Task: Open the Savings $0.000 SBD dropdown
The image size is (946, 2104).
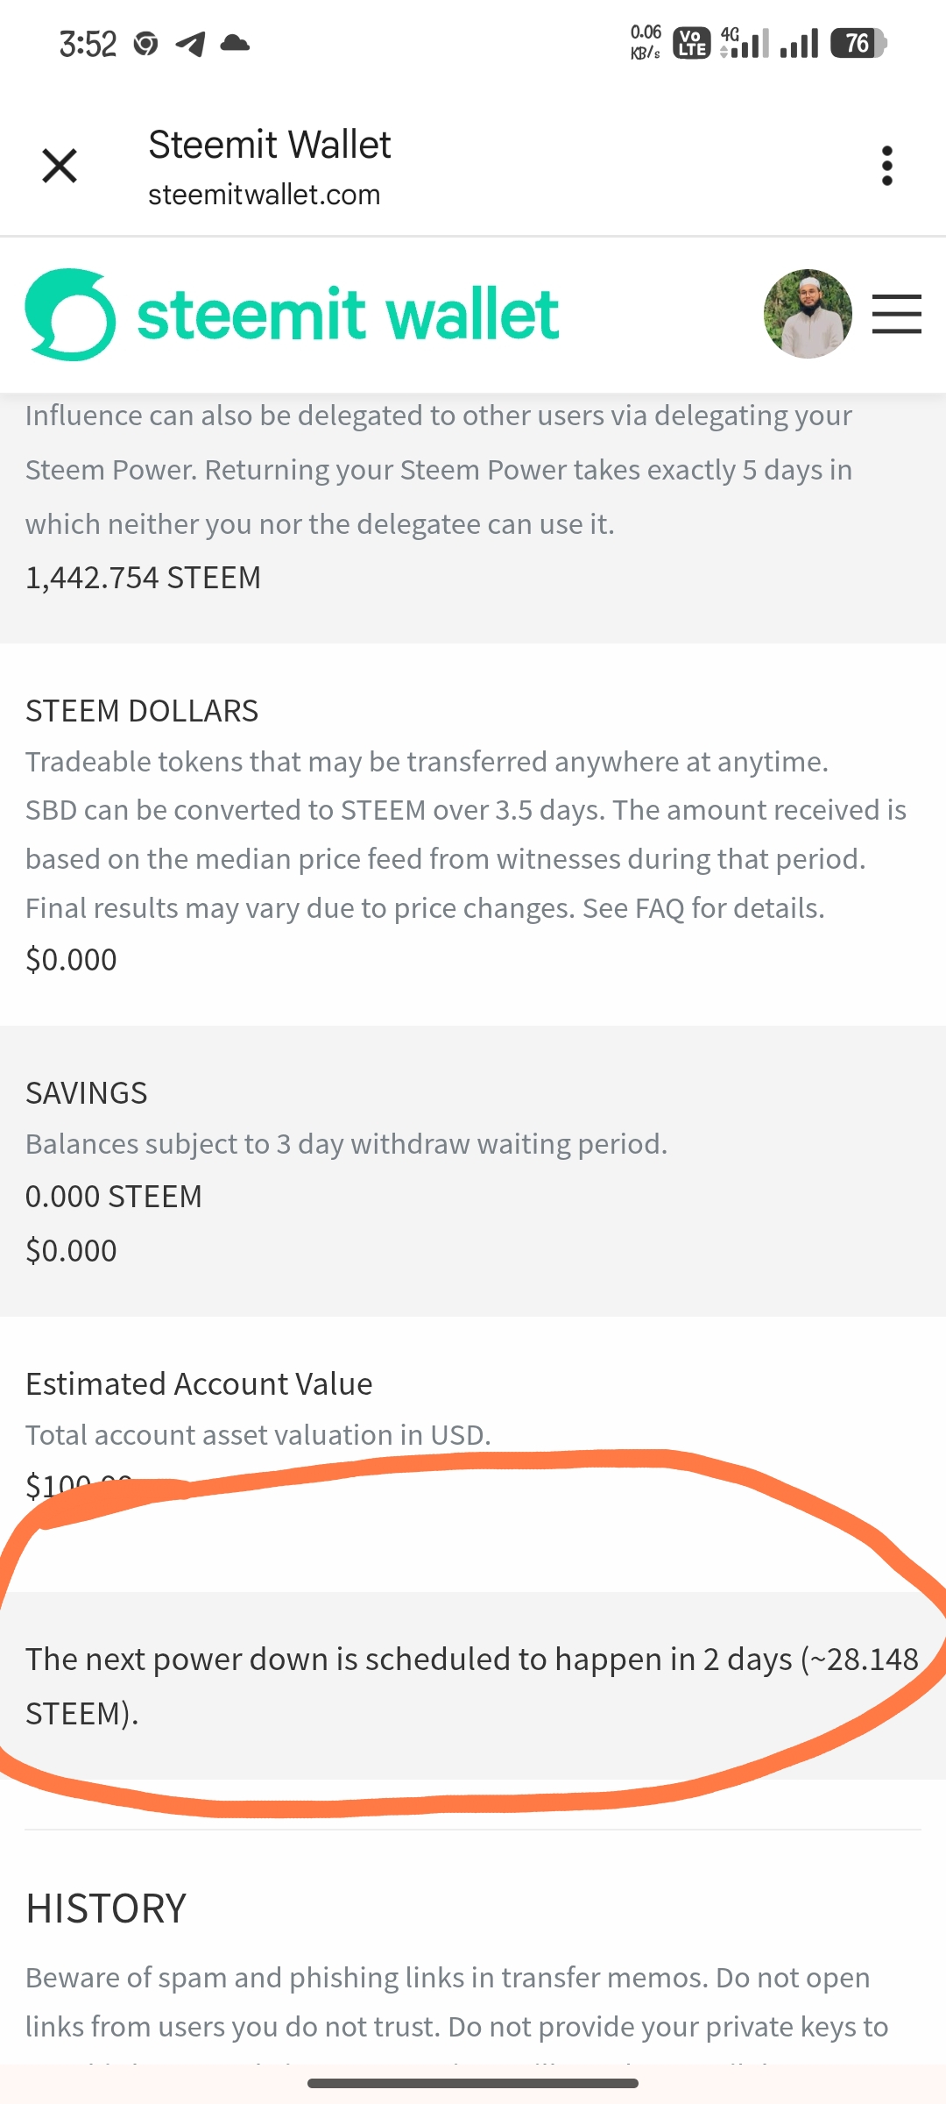Action: point(71,1251)
